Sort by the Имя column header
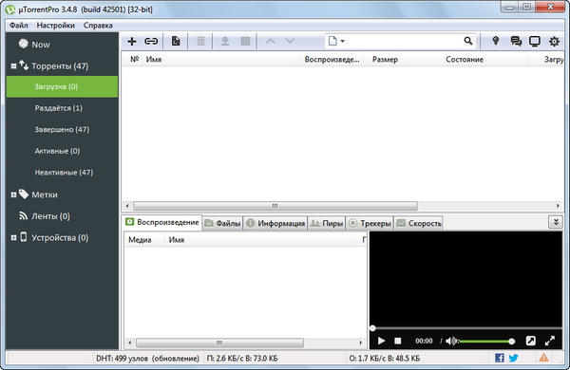 point(221,59)
